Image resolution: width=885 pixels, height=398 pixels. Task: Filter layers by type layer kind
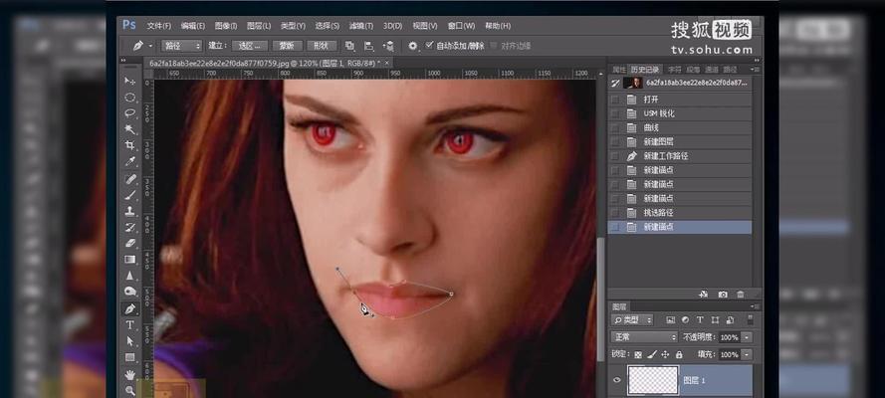click(700, 319)
